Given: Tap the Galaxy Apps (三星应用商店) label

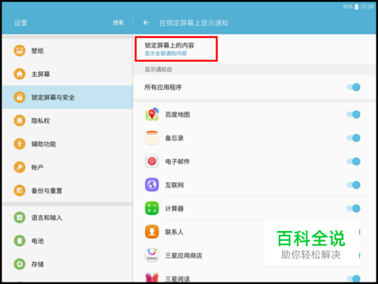Looking at the screenshot, I should pos(184,255).
